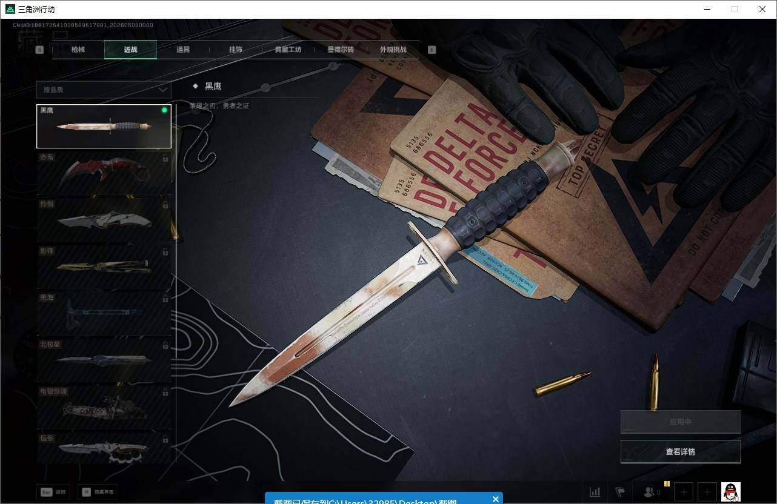Open the QQ penguin avatar
The height and width of the screenshot is (504, 777).
pos(731,492)
